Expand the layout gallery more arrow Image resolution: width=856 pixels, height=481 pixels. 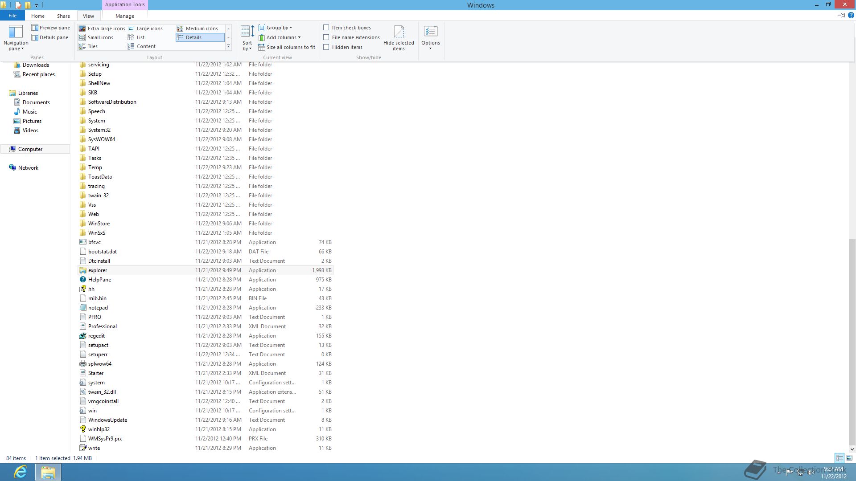228,46
